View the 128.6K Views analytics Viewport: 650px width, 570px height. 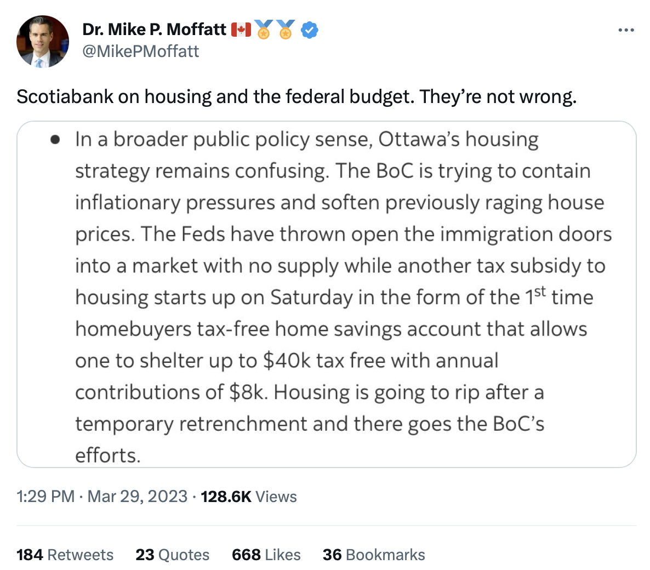249,497
